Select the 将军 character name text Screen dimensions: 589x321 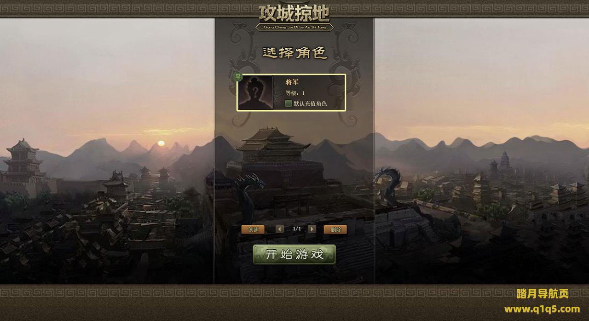292,82
